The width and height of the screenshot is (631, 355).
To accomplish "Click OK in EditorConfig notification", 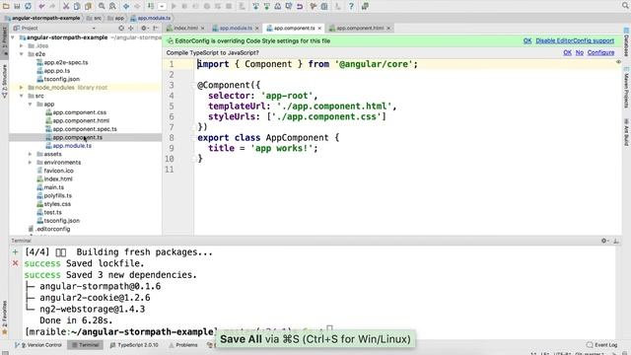I will tap(527, 40).
